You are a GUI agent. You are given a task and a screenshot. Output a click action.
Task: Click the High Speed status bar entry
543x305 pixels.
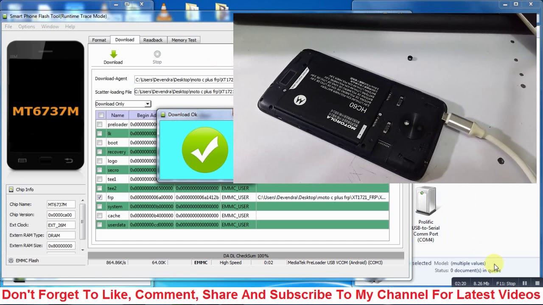point(230,263)
